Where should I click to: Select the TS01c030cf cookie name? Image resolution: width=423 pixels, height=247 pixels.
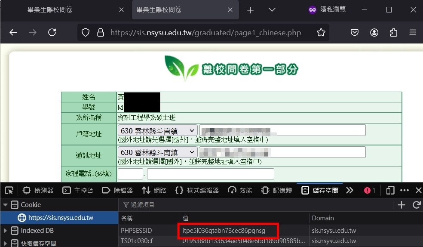(137, 241)
